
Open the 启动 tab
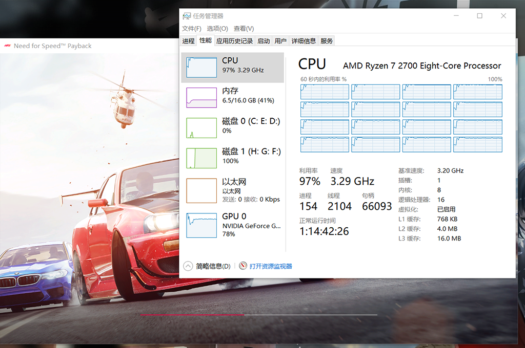click(264, 41)
